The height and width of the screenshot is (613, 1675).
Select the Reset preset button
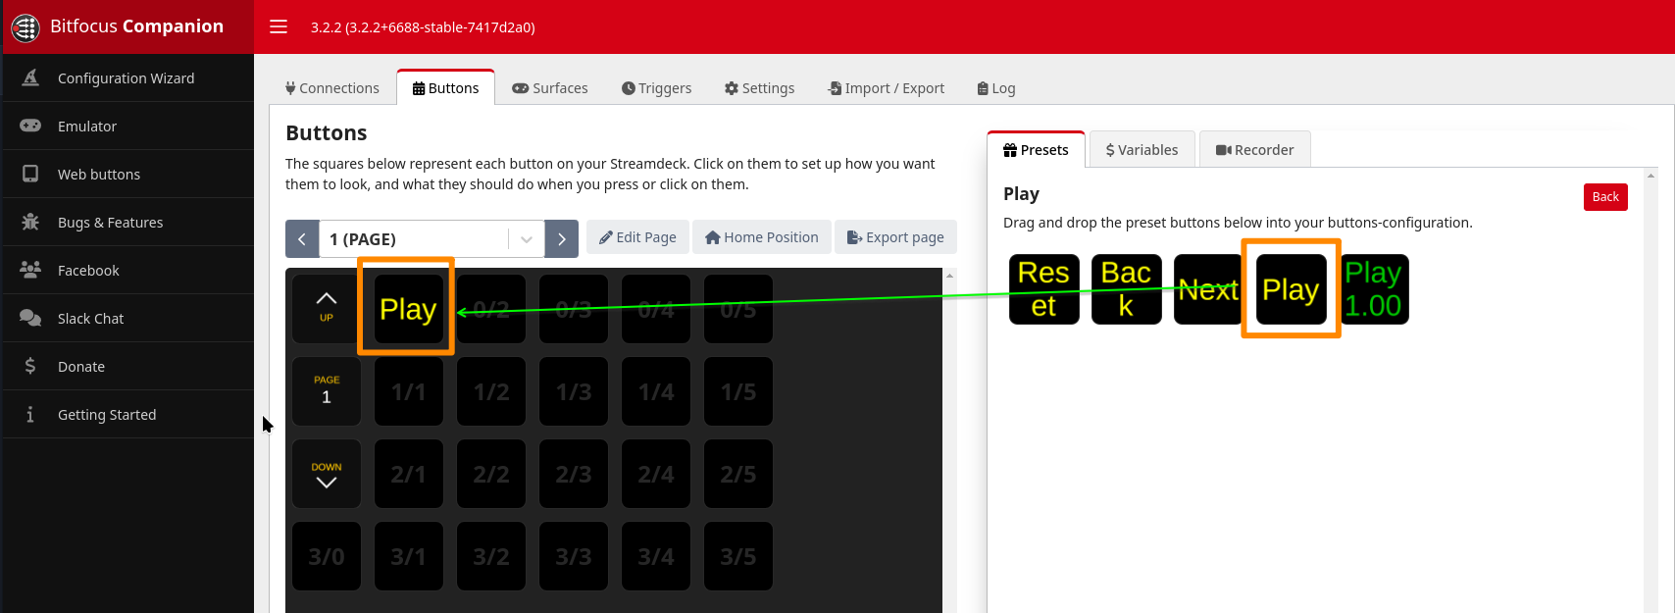pos(1043,289)
